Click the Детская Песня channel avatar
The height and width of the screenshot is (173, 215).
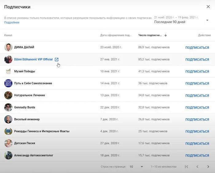[x=8, y=143]
